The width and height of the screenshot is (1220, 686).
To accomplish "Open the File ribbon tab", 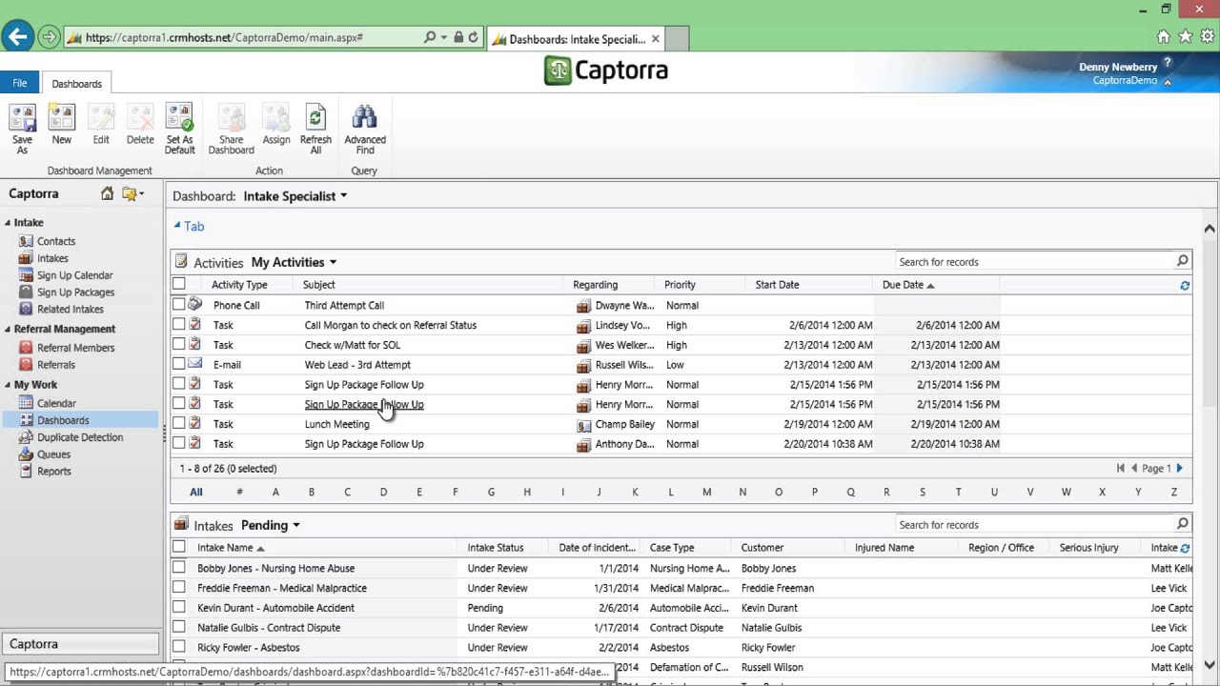I will tap(20, 83).
